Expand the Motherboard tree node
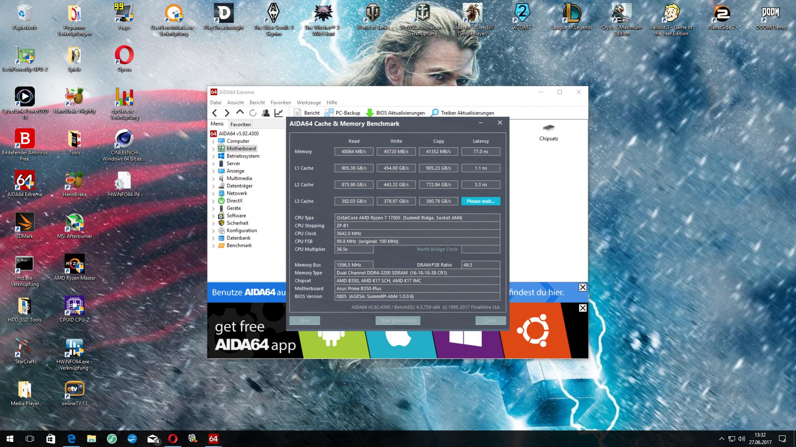The image size is (796, 447). [x=213, y=149]
